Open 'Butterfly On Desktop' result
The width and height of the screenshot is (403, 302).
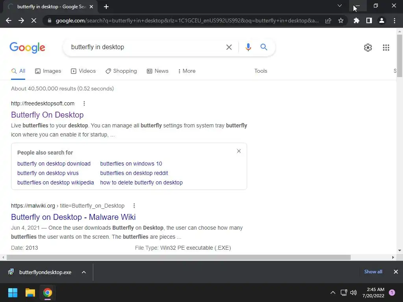point(47,115)
